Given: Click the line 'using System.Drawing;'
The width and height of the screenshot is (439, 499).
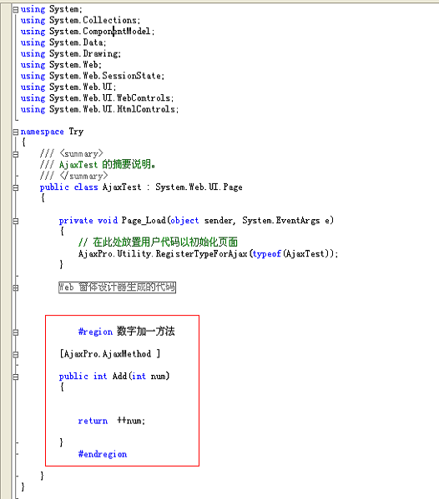Looking at the screenshot, I should pyautogui.click(x=71, y=54).
